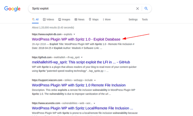
Task: Expand dropdown arrow next to acunetix.com URL
Action: [x=94, y=103]
